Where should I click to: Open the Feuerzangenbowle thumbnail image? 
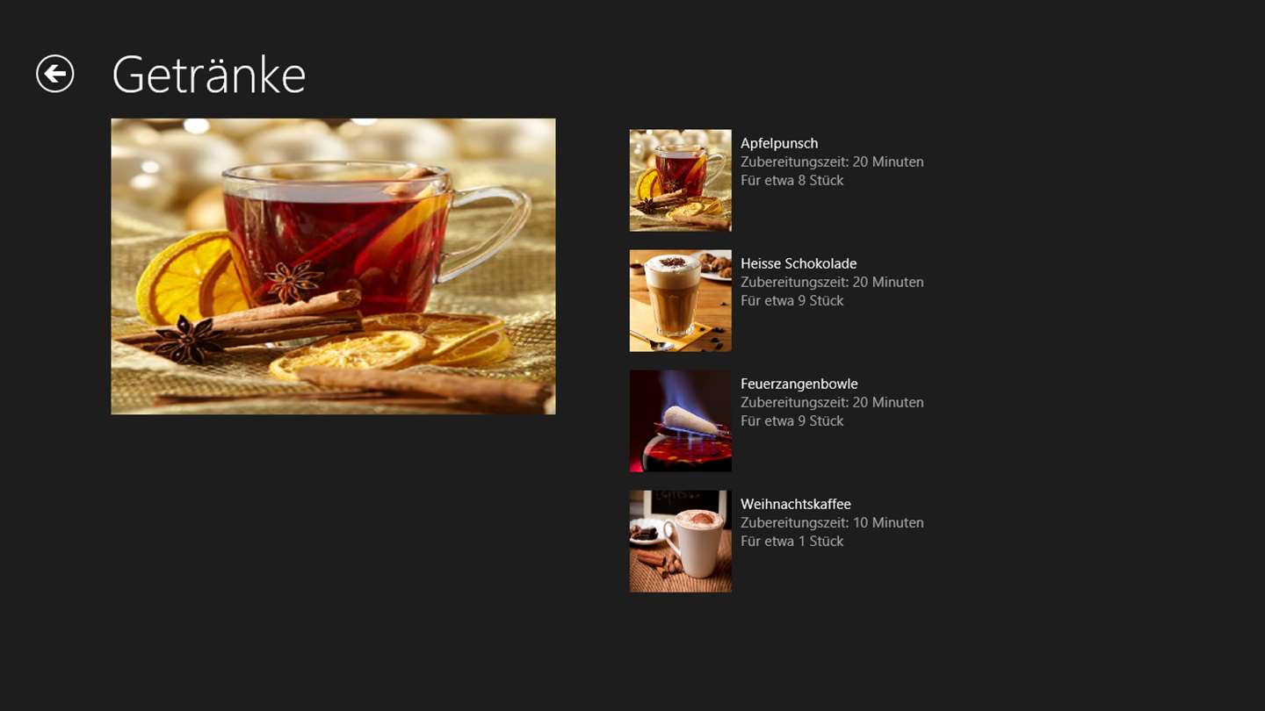click(680, 421)
